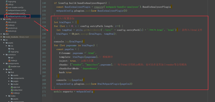Click the api folder icon
This screenshot has height=102, width=215.
[x=9, y=58]
